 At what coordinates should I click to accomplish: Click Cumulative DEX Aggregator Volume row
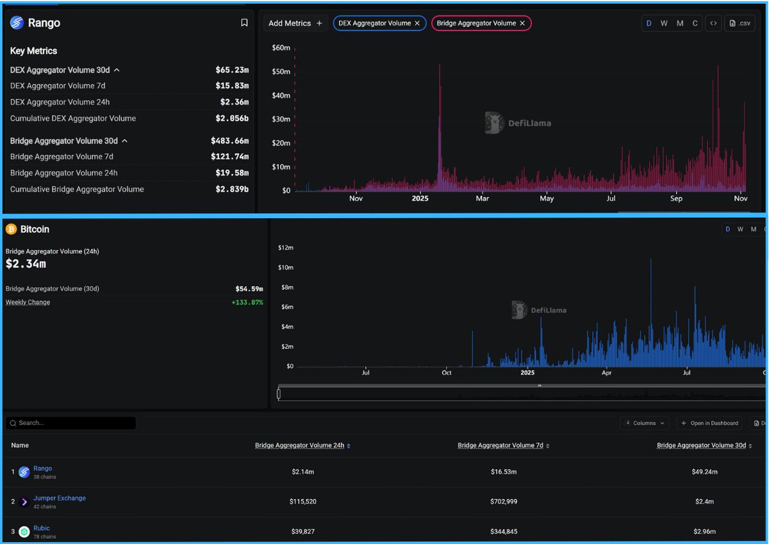coord(129,118)
